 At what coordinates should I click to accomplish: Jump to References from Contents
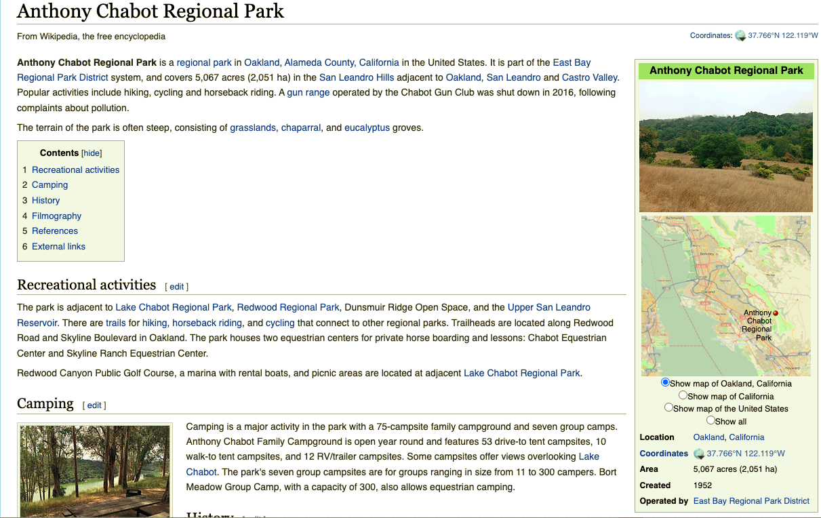[55, 231]
